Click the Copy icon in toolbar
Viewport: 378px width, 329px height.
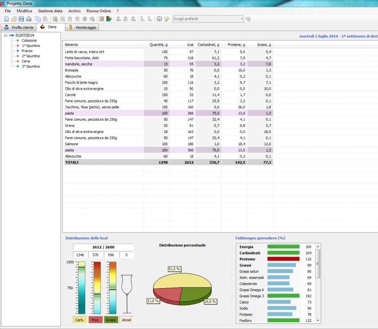tap(38, 19)
